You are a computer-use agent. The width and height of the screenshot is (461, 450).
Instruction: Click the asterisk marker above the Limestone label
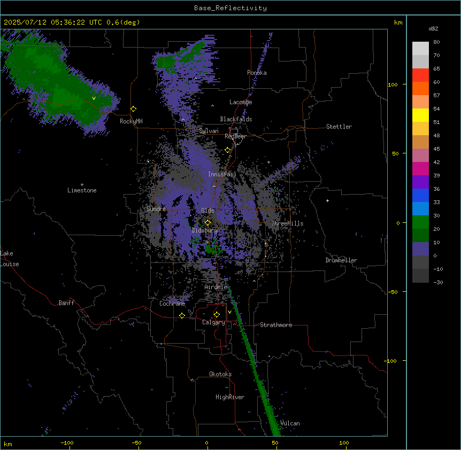(x=82, y=185)
